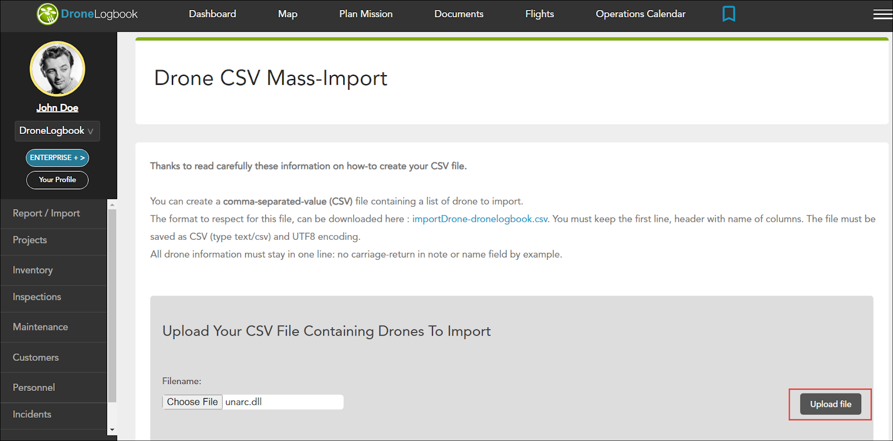Click the sidebar scrollbar thumb
Image resolution: width=893 pixels, height=441 pixels.
(112, 306)
